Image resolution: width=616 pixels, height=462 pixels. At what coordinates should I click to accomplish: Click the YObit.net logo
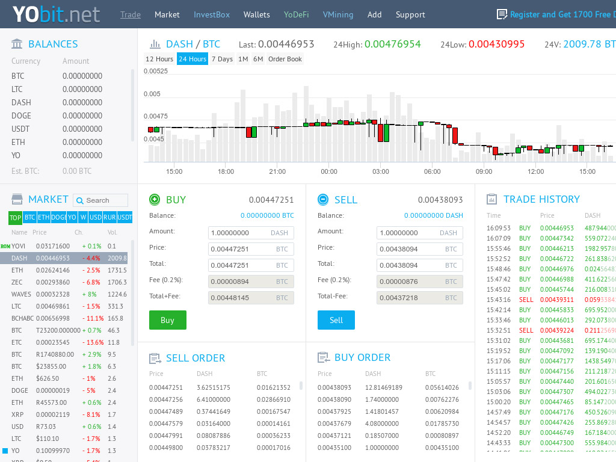[x=56, y=14]
